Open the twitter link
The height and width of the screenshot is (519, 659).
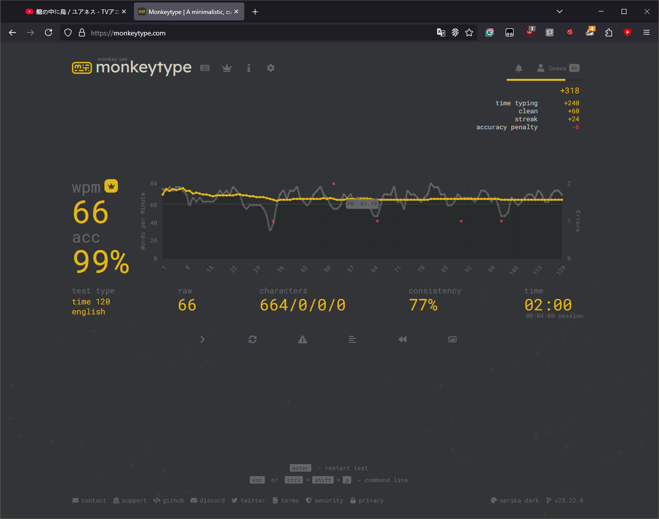pos(248,501)
